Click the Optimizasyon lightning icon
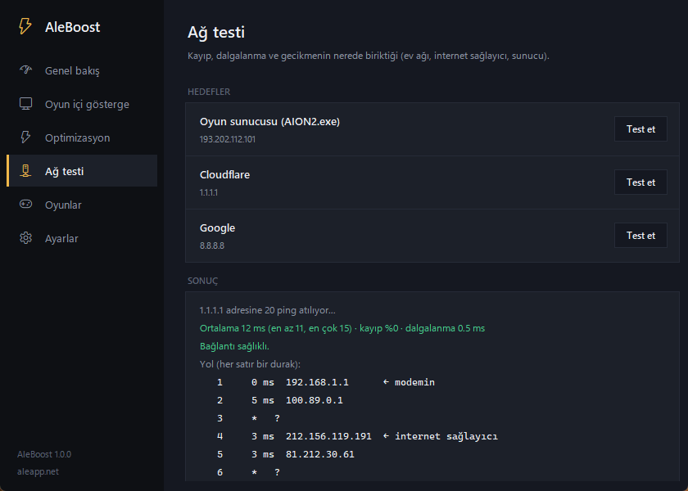This screenshot has width=688, height=491. pos(25,137)
